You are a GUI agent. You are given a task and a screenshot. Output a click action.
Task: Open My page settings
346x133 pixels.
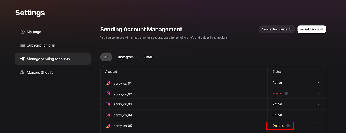(34, 32)
